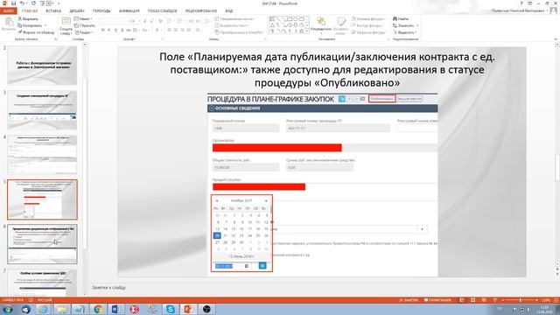Select slide 6 thumbnail
The image size is (560, 315).
pos(42,244)
